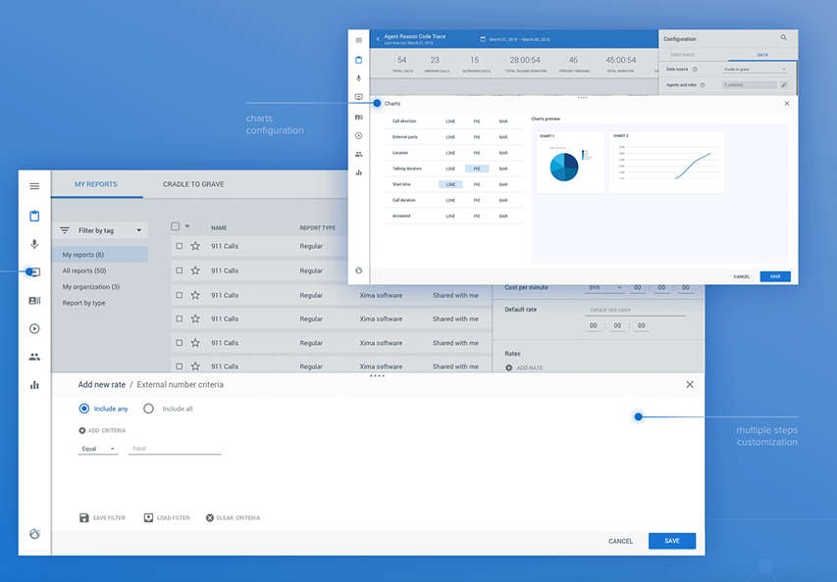Open the clipboard reports icon in the Reports sidebar
The width and height of the screenshot is (837, 582).
[x=34, y=216]
